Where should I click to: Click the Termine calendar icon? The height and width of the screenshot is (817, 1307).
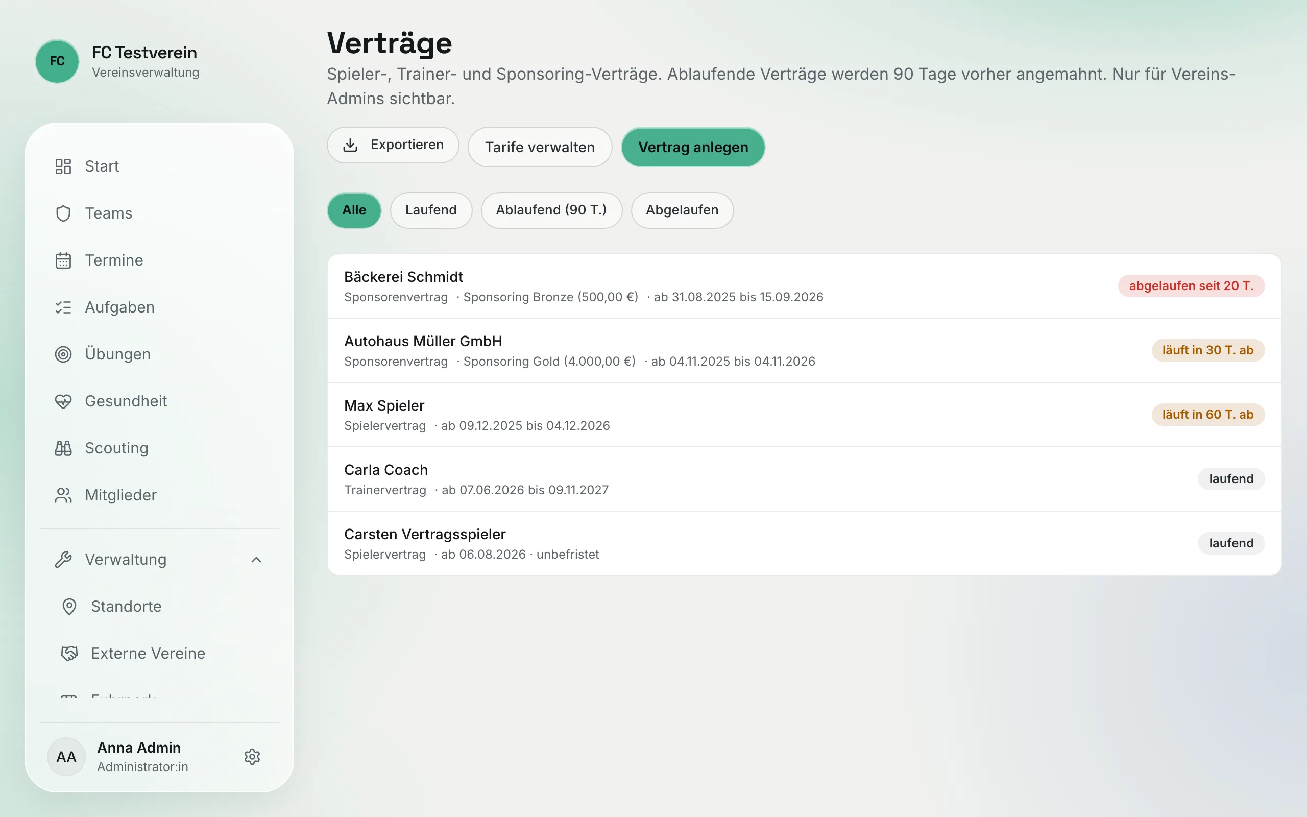pos(63,260)
